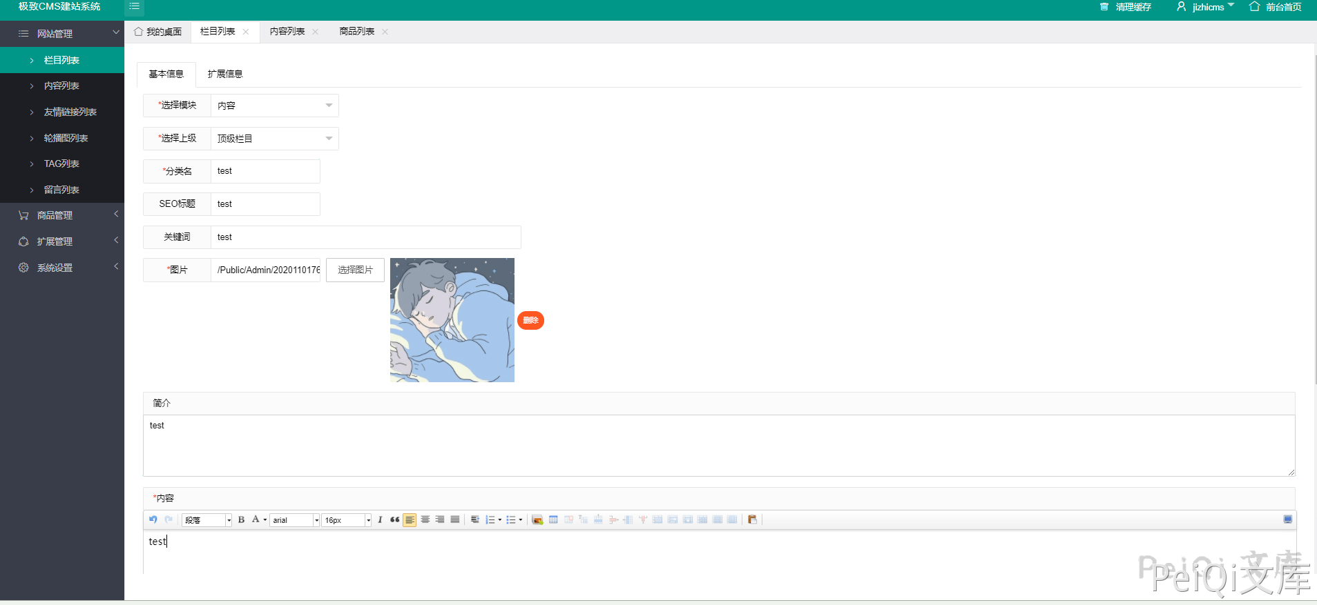Click the 选择图片 button
The height and width of the screenshot is (605, 1317).
tap(355, 270)
